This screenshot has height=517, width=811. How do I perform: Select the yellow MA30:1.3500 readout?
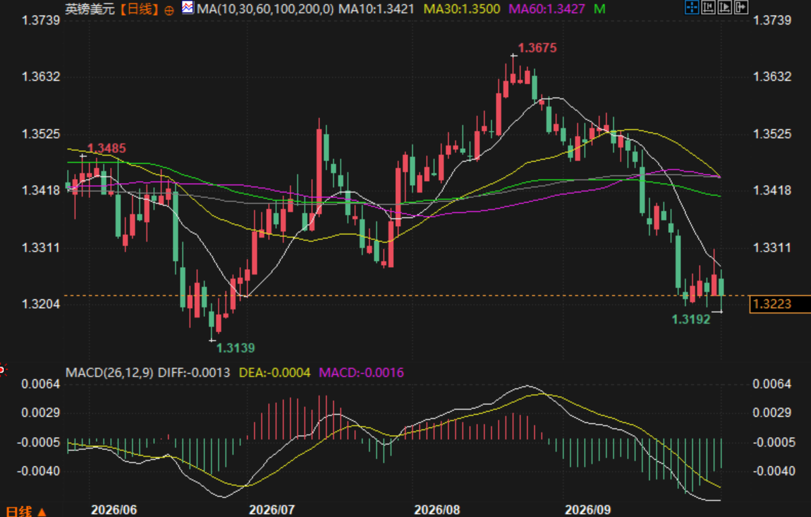[x=462, y=9]
